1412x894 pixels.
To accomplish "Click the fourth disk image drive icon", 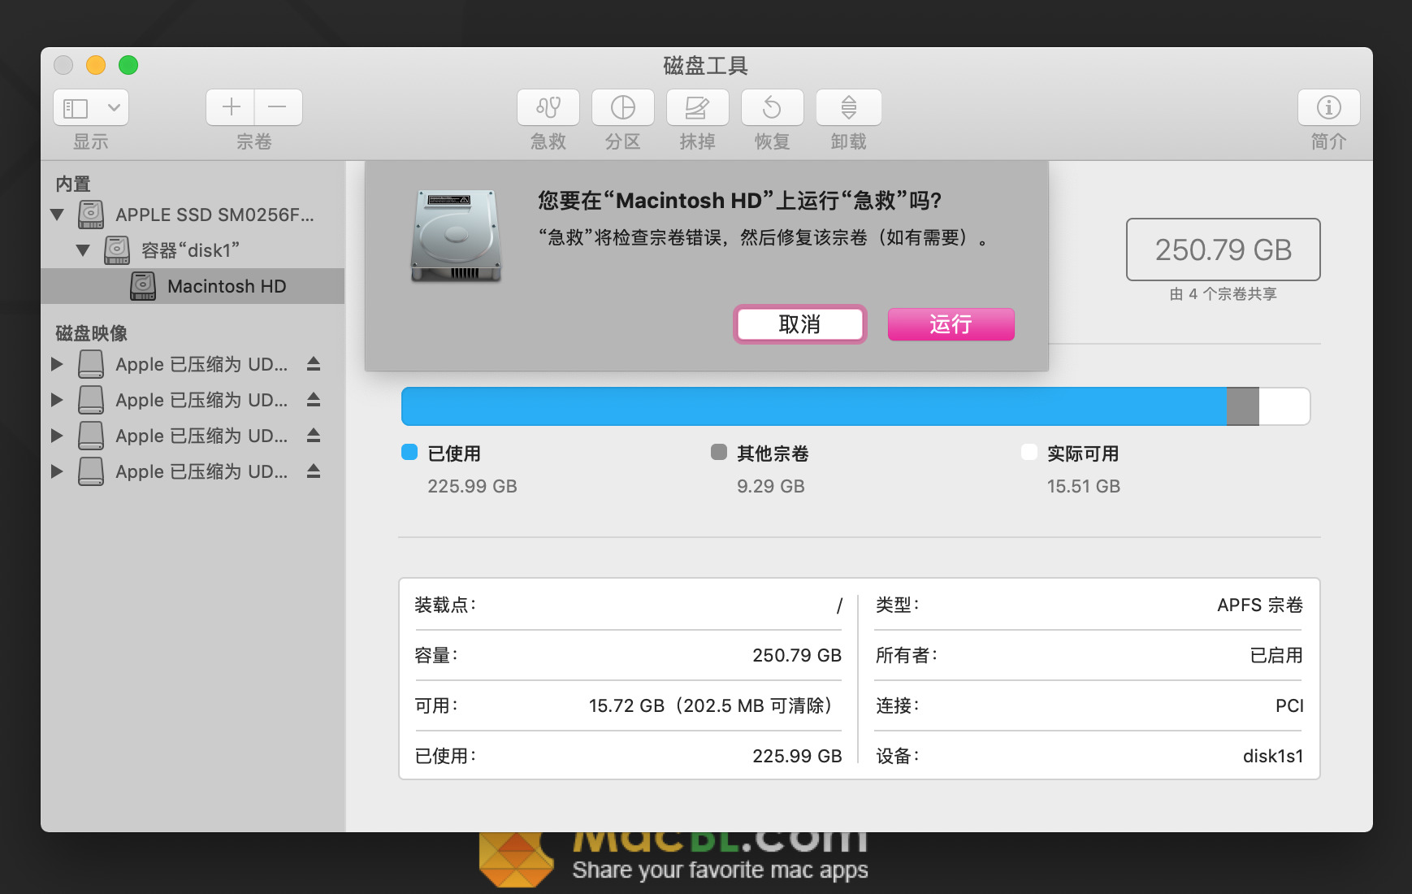I will (91, 471).
